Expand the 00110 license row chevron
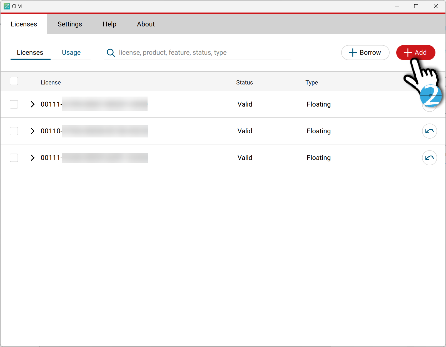 point(33,131)
